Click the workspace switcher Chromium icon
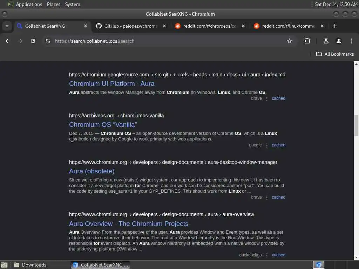This screenshot has width=359, height=269. [x=319, y=265]
